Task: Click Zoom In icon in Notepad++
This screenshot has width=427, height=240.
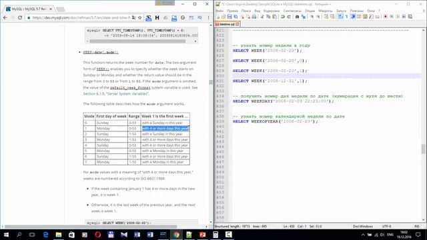Action: [312, 17]
